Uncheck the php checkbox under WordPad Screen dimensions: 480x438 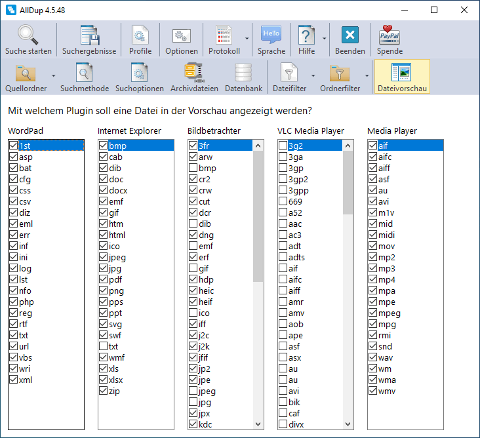coord(14,302)
